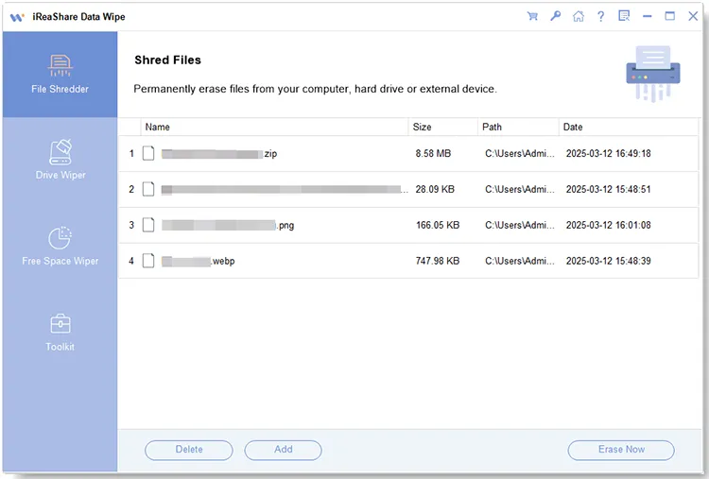Go to home via house icon
The height and width of the screenshot is (479, 709).
(x=579, y=16)
